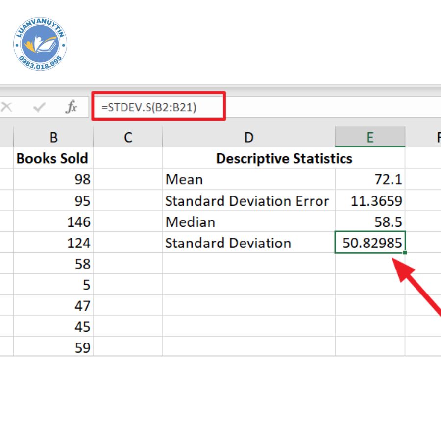Click the Enter checkmark icon in formula bar
The image size is (441, 441).
(x=39, y=107)
